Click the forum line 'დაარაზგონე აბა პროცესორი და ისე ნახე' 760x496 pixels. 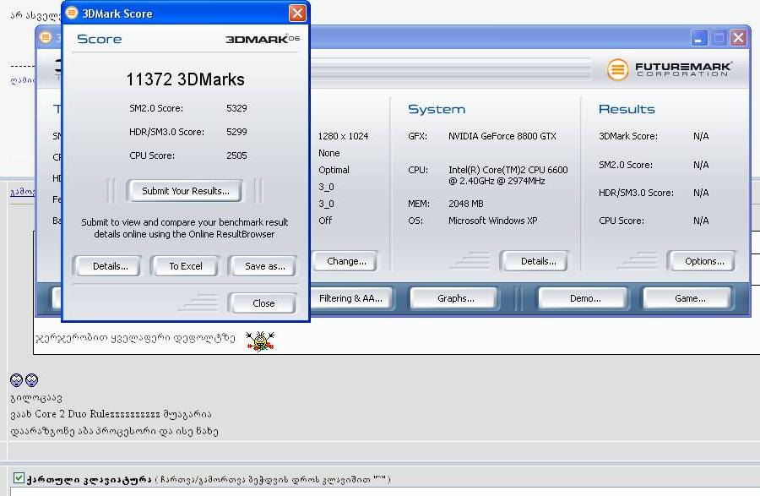click(114, 431)
